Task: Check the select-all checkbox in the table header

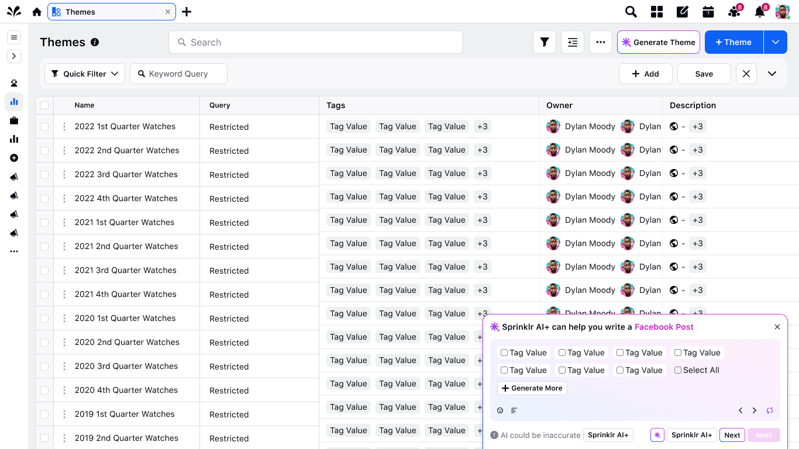Action: coord(44,105)
